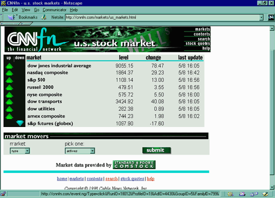Click the Netsite URL address field
The image size is (275, 198).
coord(162,17)
